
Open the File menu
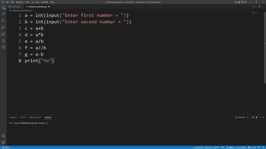pos(7,2)
